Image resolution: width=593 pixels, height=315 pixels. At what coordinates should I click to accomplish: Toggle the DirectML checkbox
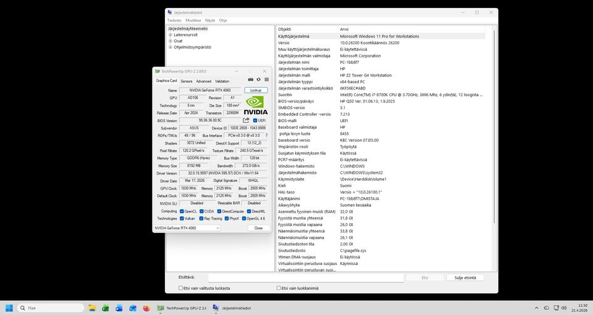249,211
